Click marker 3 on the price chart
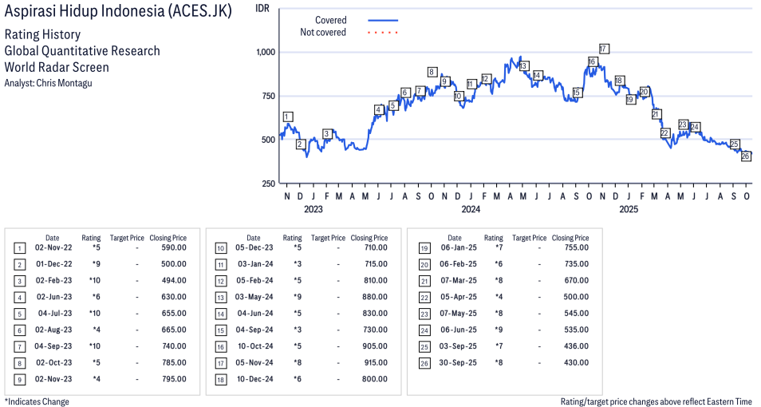 (327, 133)
